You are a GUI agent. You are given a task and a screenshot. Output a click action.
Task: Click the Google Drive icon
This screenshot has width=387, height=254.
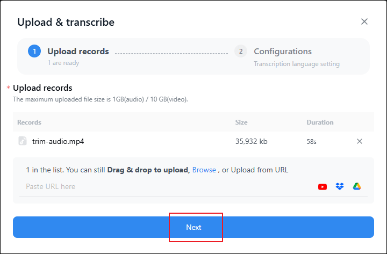point(356,186)
